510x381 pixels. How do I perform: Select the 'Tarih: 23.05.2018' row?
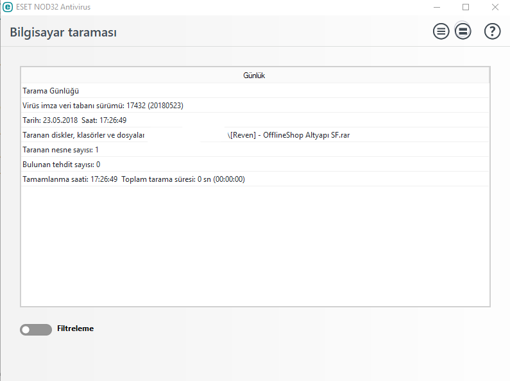pyautogui.click(x=255, y=120)
